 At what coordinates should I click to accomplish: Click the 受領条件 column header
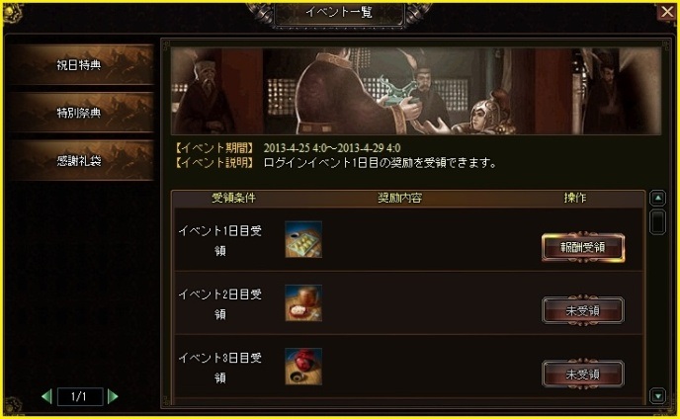click(x=233, y=198)
